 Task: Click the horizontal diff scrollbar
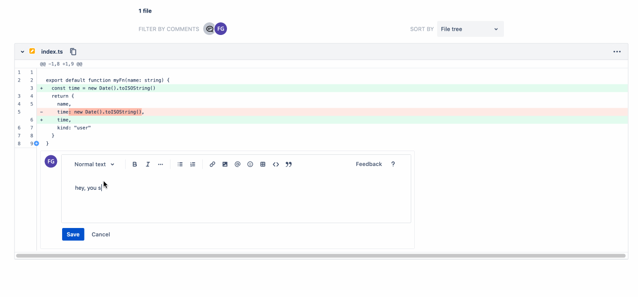[320, 256]
